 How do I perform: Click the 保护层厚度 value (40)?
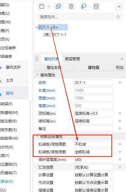[x=94, y=160]
